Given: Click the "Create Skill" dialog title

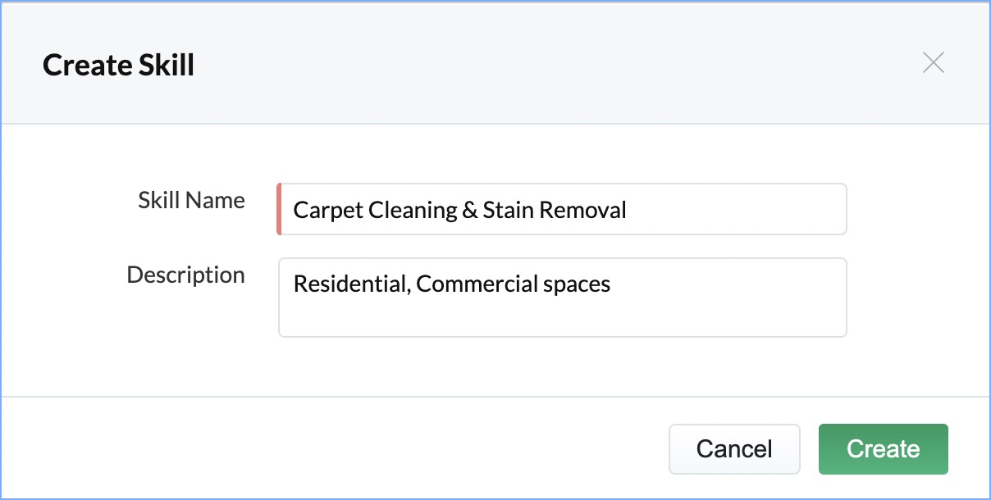Looking at the screenshot, I should 118,65.
